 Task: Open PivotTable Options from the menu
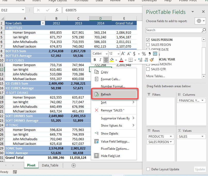[x=114, y=149]
